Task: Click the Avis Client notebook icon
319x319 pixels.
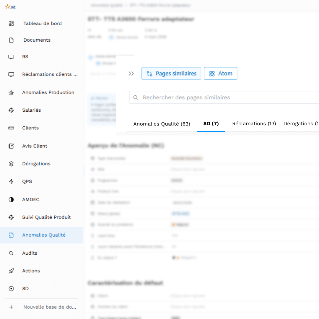Action: point(11,146)
